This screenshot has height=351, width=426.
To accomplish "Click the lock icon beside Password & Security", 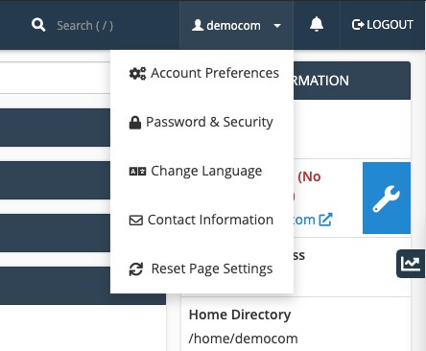I will pyautogui.click(x=135, y=123).
